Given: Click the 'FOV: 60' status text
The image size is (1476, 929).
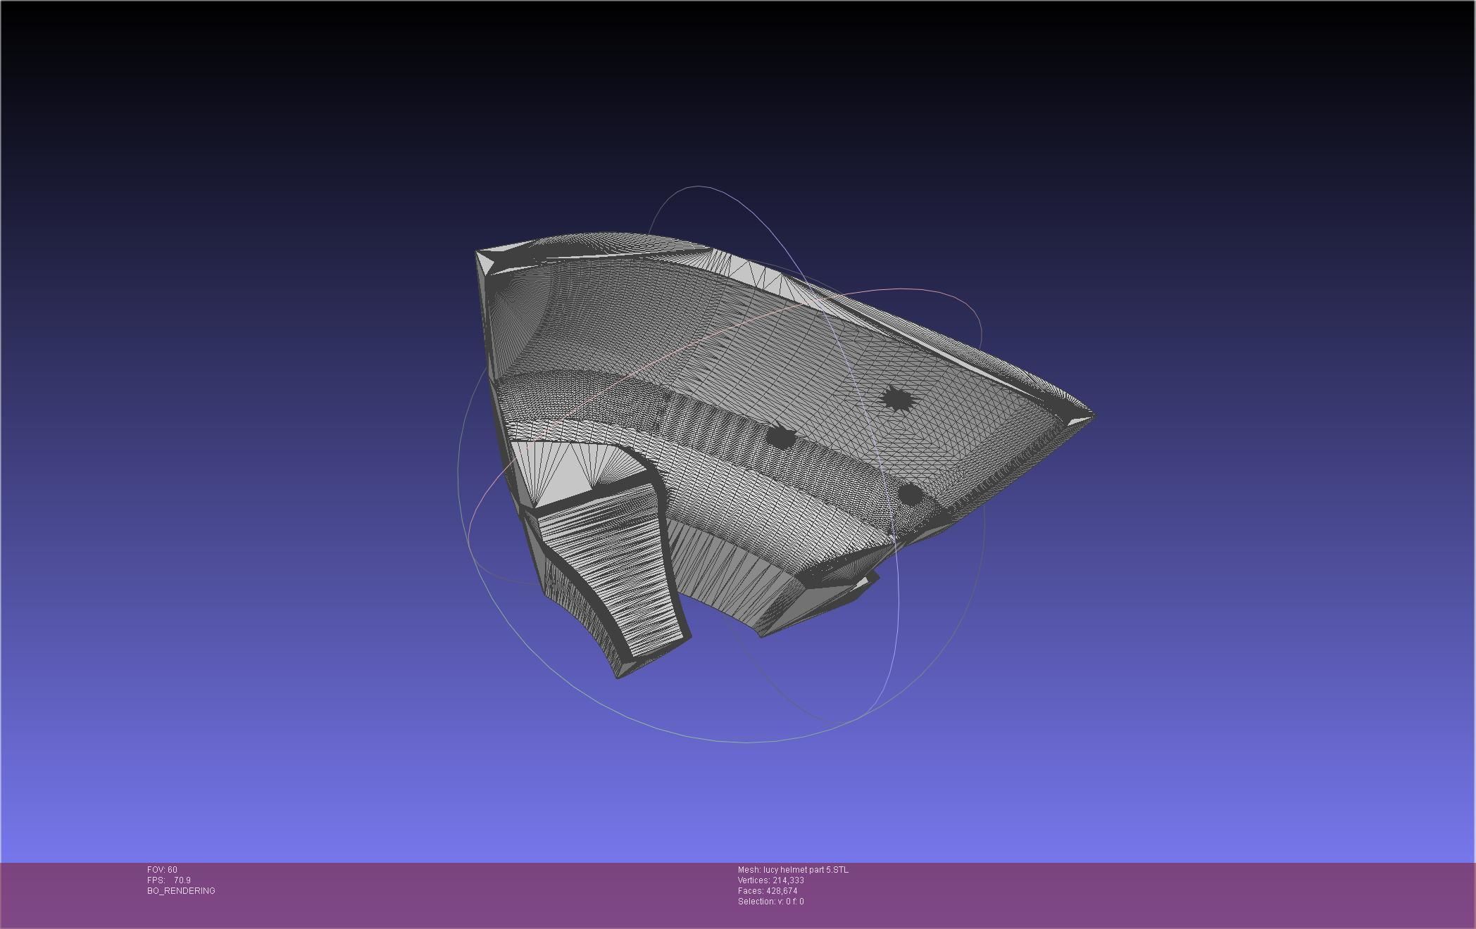Looking at the screenshot, I should click(x=162, y=870).
